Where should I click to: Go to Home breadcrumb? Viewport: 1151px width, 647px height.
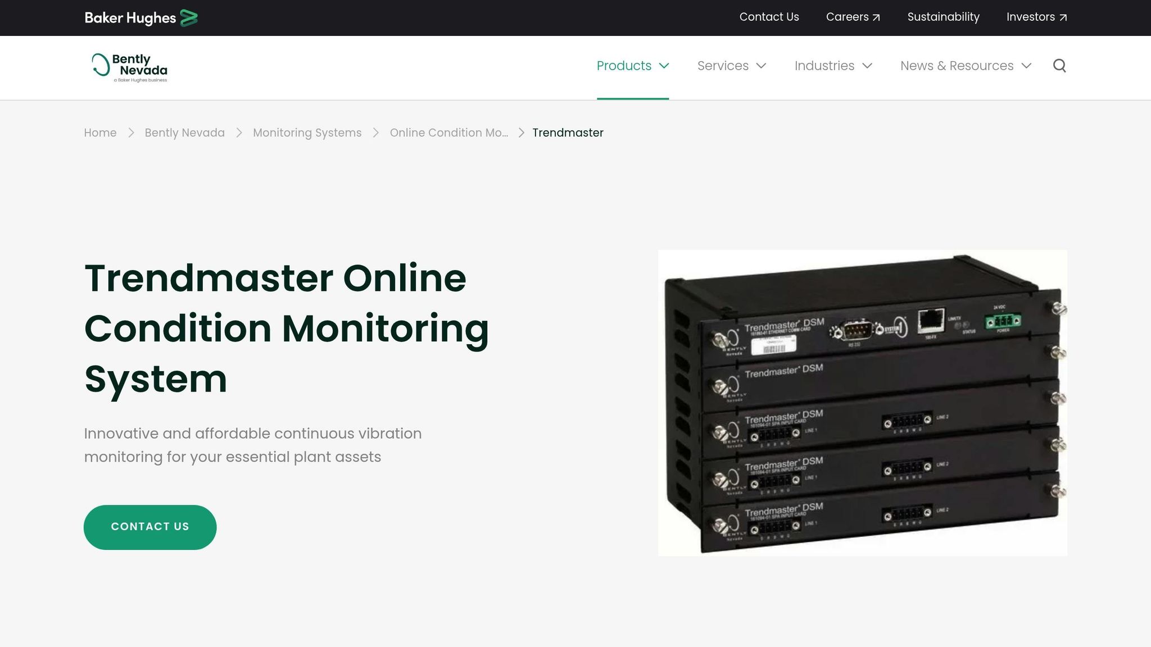point(100,133)
